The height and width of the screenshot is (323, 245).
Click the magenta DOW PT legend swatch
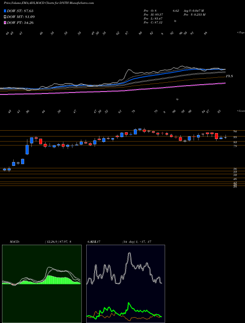pos(5,23)
